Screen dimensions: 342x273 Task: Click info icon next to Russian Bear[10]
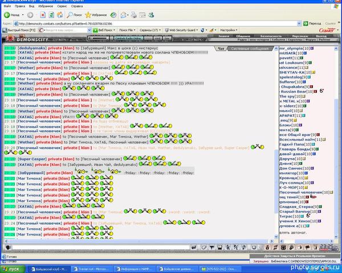coord(315,92)
